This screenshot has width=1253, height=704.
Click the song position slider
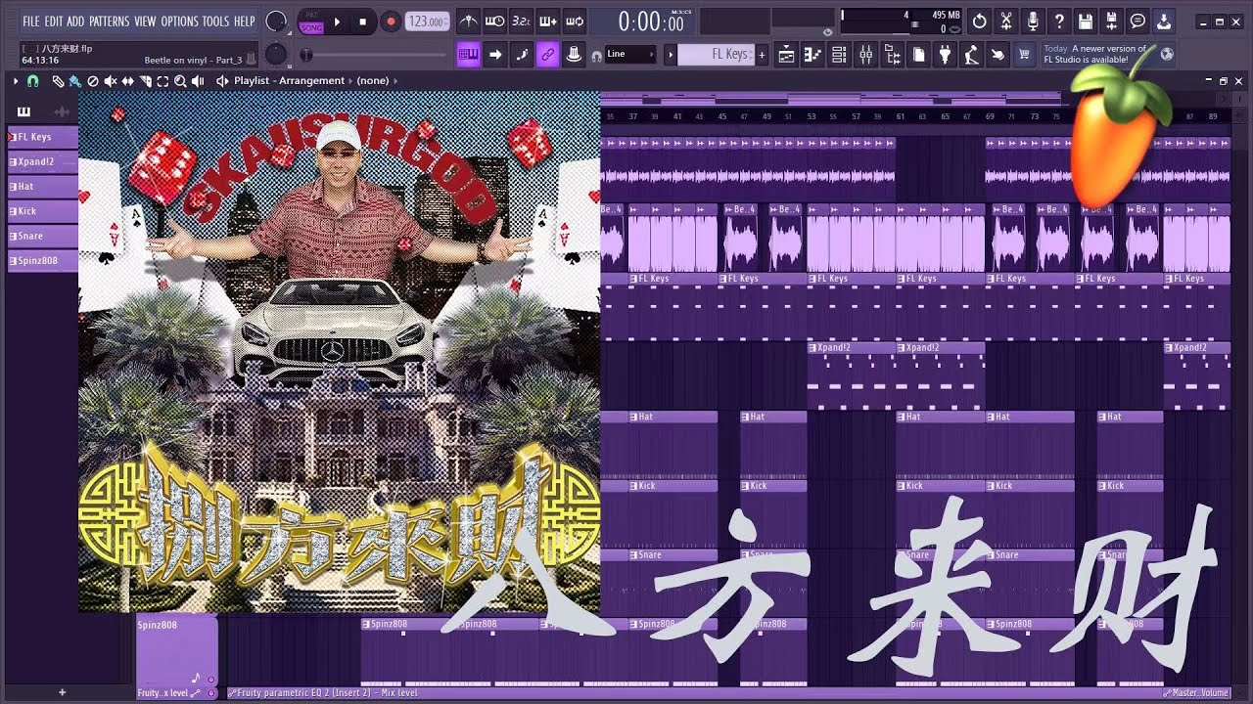click(x=372, y=55)
